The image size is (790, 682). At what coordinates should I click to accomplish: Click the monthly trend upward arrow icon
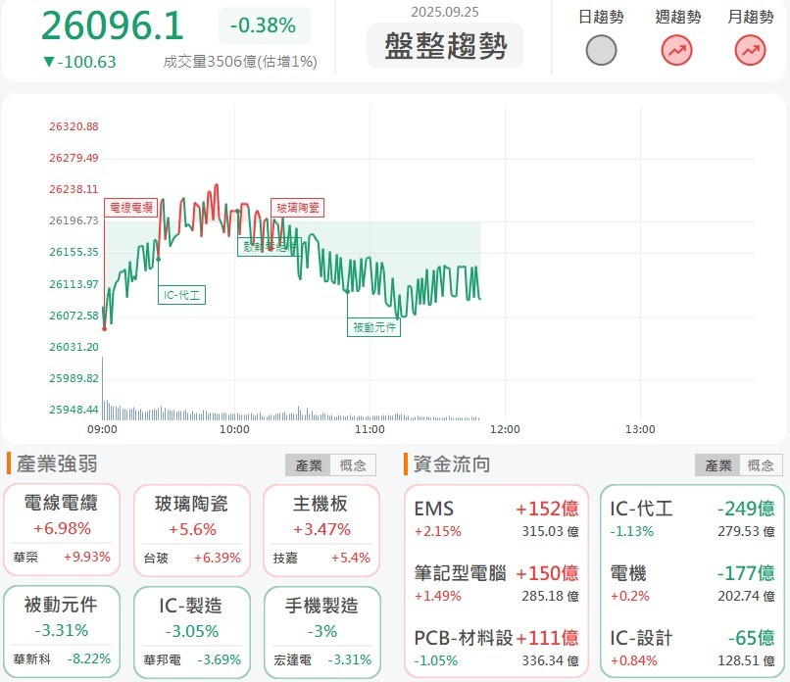click(x=750, y=50)
